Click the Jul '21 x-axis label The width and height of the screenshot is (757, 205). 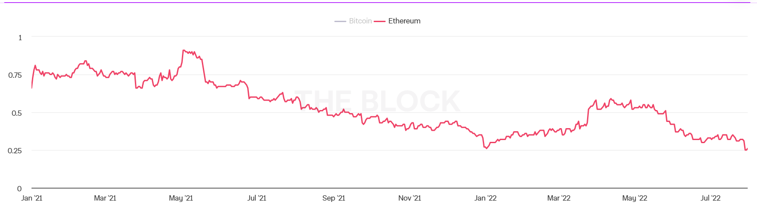point(257,198)
